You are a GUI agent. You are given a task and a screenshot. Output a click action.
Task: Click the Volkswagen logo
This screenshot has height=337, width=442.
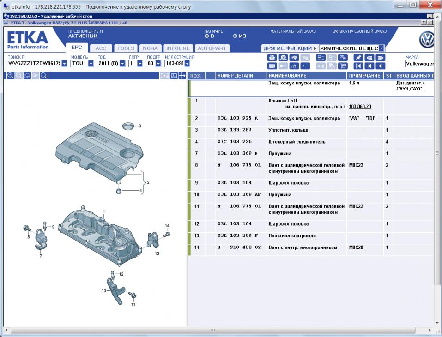pyautogui.click(x=427, y=40)
